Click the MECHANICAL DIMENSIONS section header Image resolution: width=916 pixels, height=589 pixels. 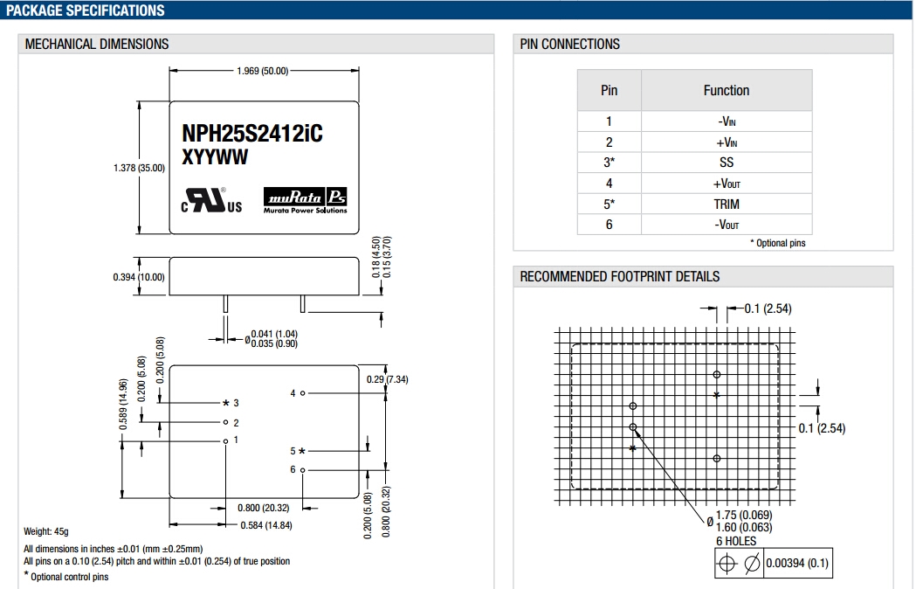(x=97, y=44)
